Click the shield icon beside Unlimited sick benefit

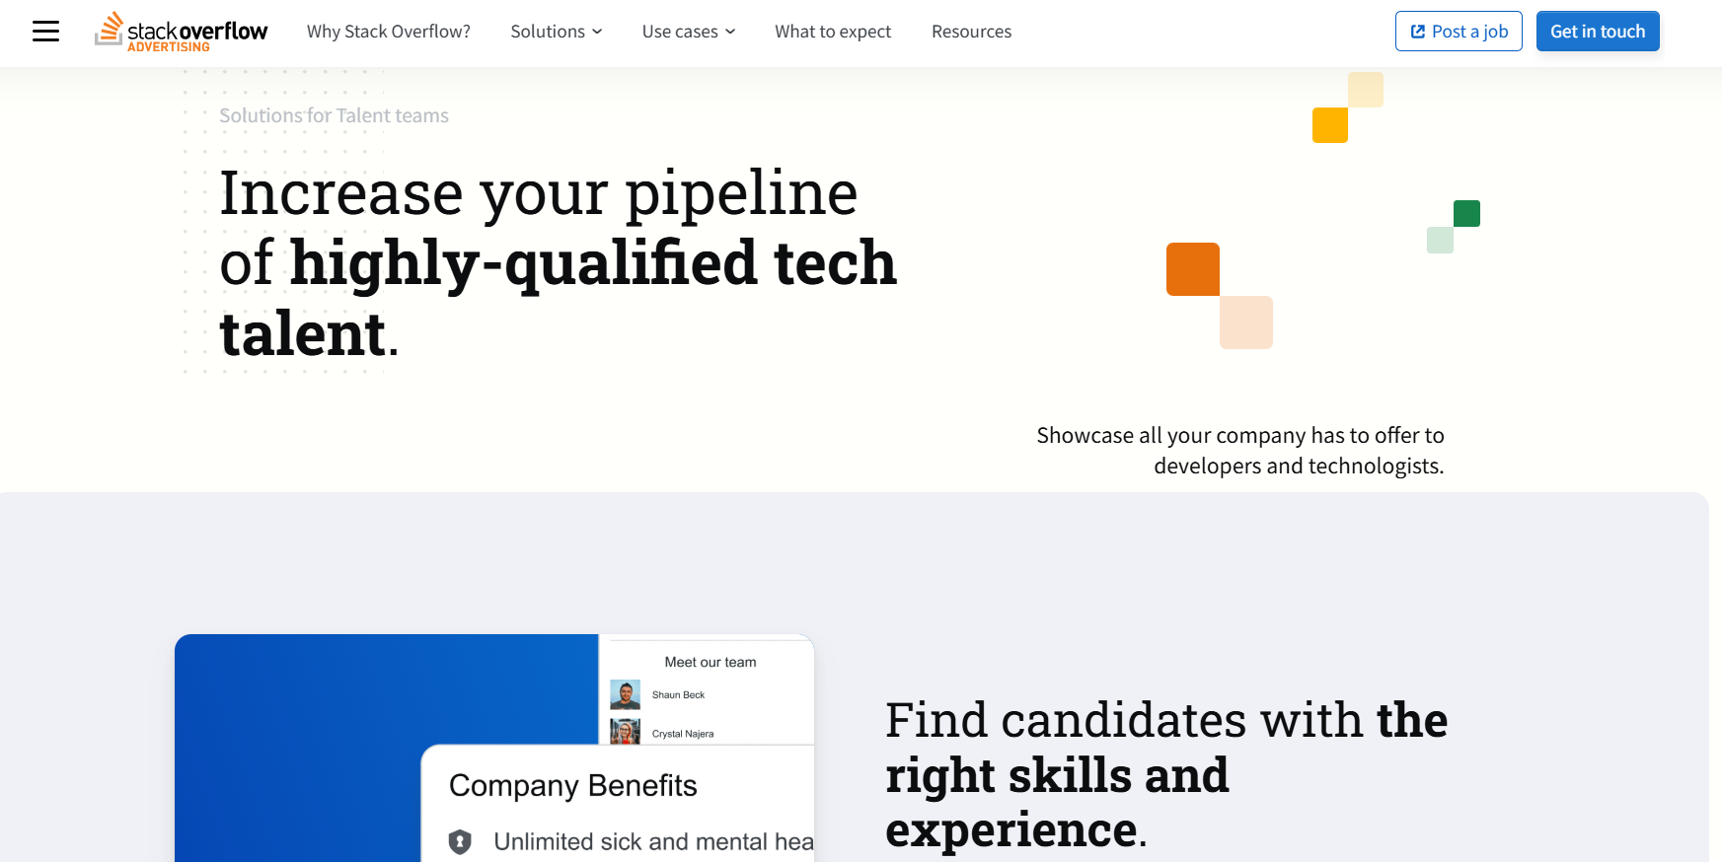click(x=460, y=841)
